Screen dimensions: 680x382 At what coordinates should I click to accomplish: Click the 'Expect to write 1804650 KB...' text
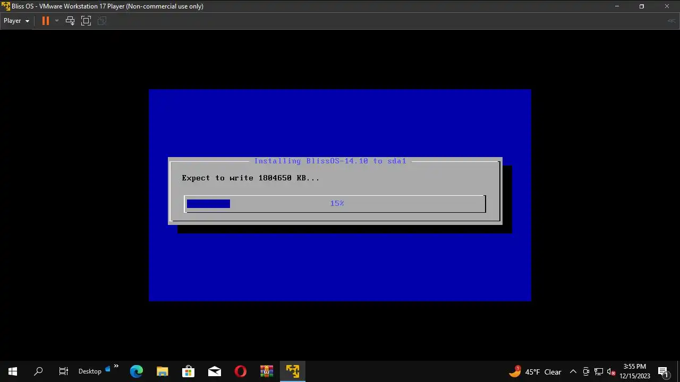251,178
